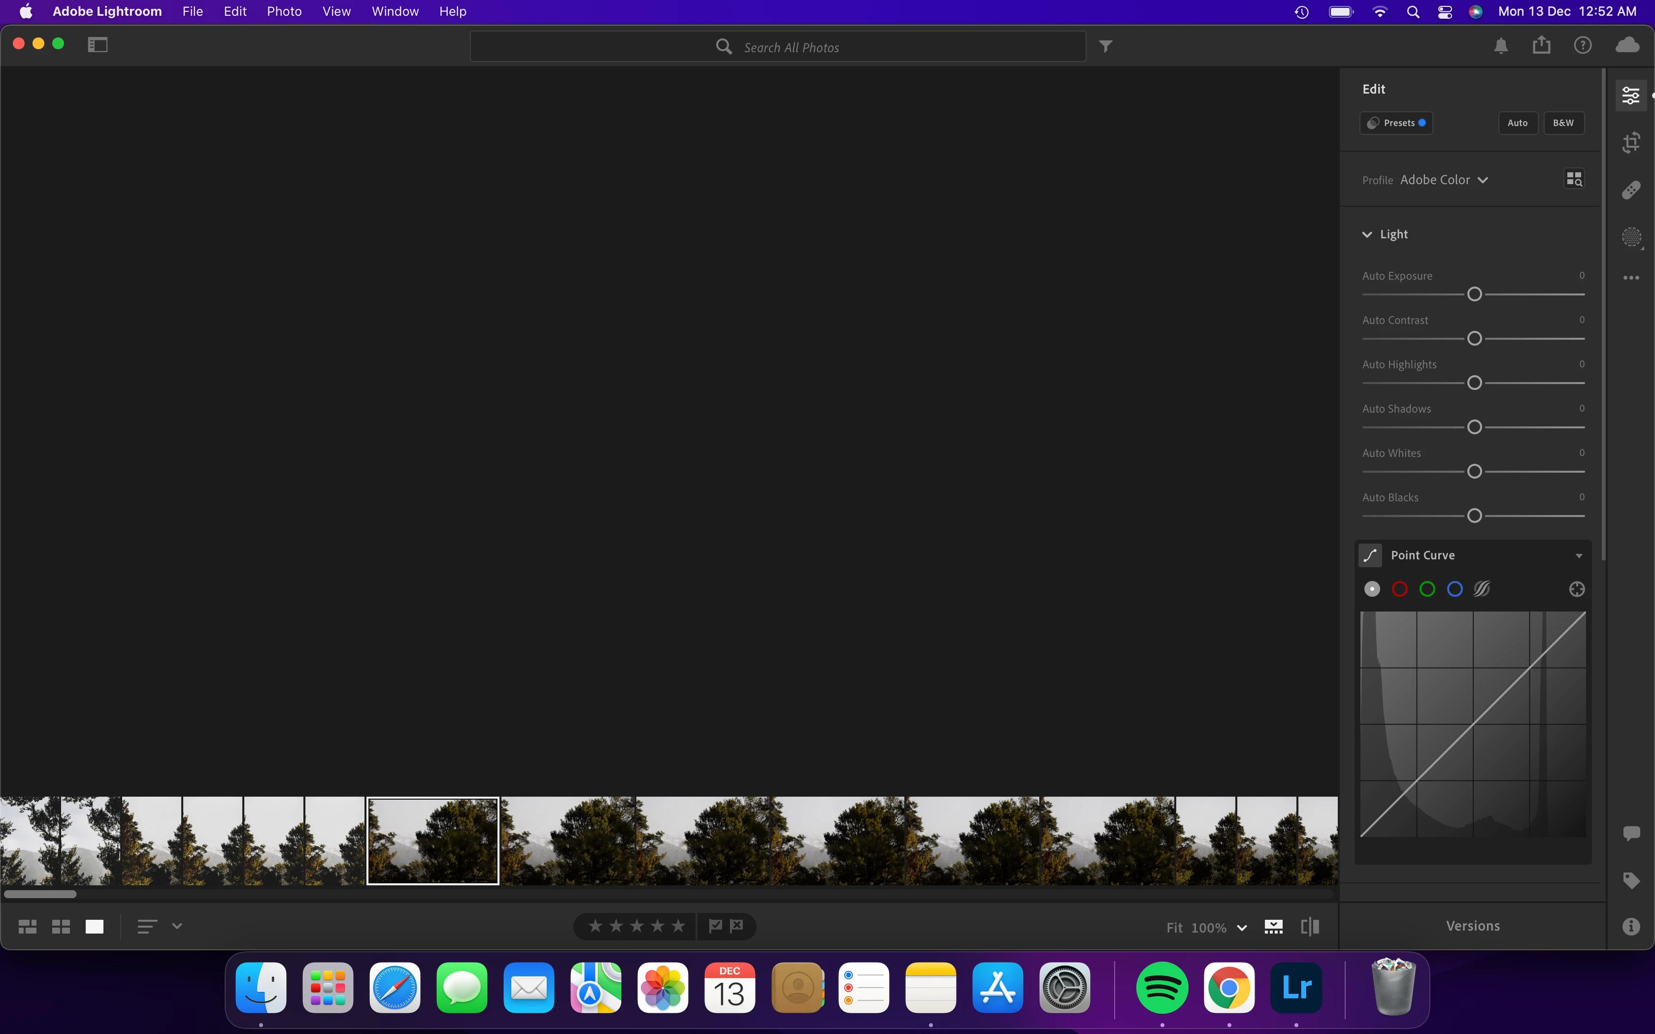The image size is (1655, 1034).
Task: Open the Photo menu
Action: pos(284,12)
